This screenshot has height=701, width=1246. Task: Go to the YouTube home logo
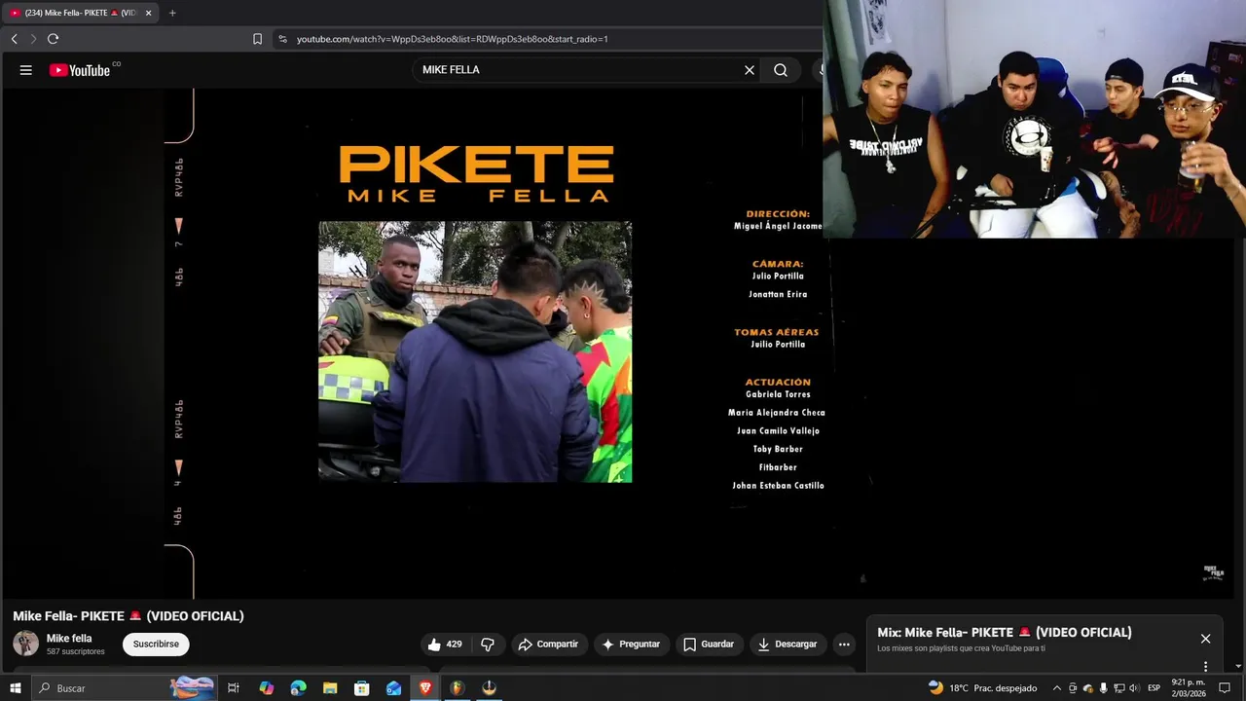tap(80, 70)
